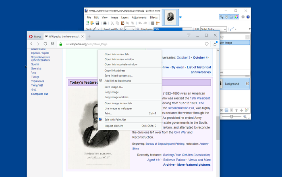Increase brush width plus button
282x177 pixels.
(138, 29)
